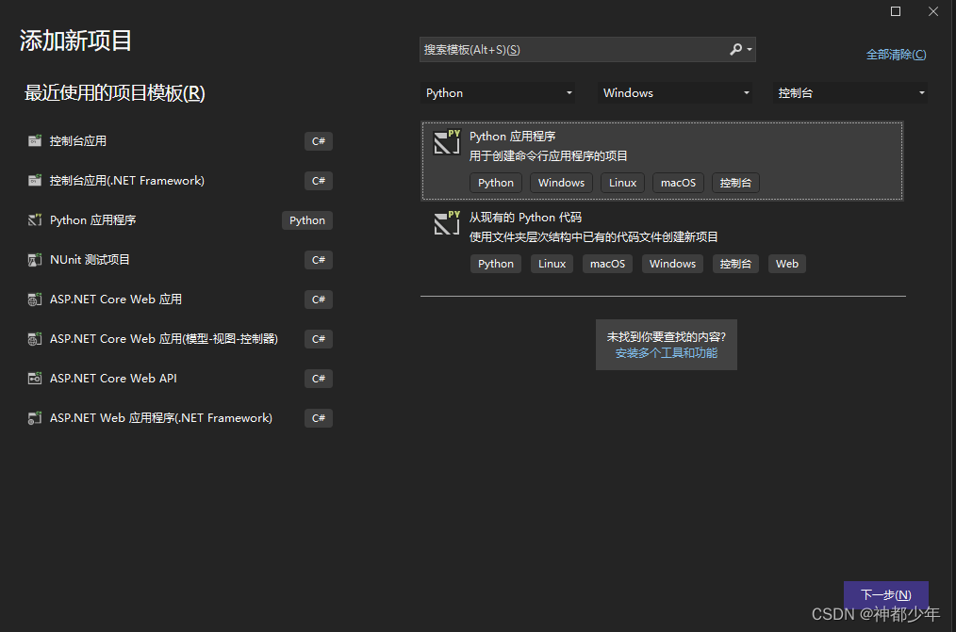Click the description 用于创建命令行应用程序的项目

[x=548, y=155]
